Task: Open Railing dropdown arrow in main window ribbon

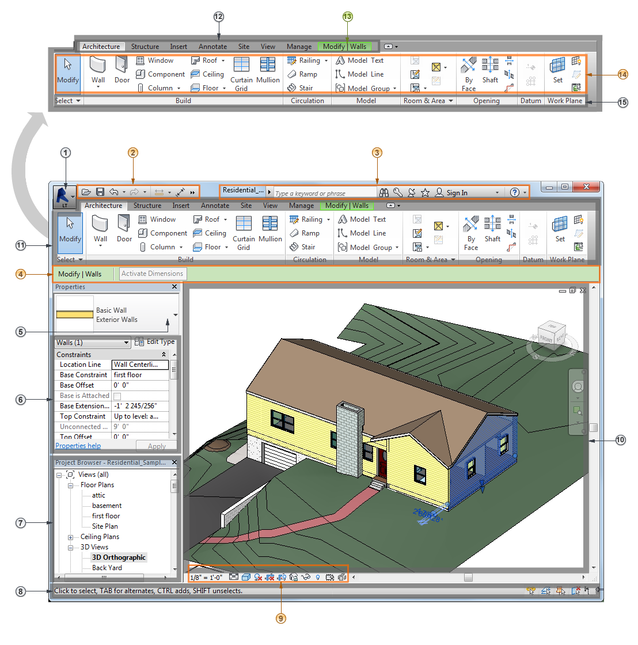Action: pyautogui.click(x=328, y=219)
